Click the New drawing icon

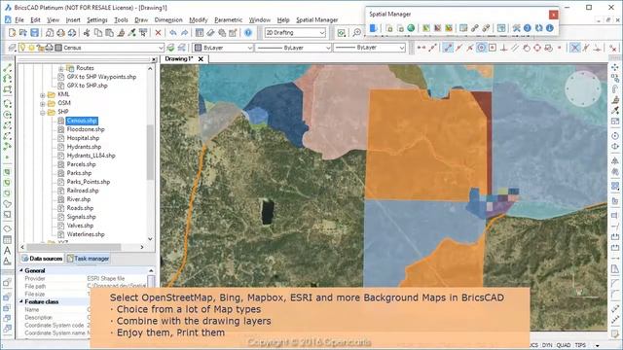pyautogui.click(x=12, y=32)
